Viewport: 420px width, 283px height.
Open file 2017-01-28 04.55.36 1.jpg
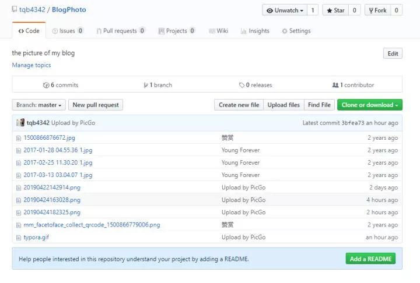tap(58, 150)
